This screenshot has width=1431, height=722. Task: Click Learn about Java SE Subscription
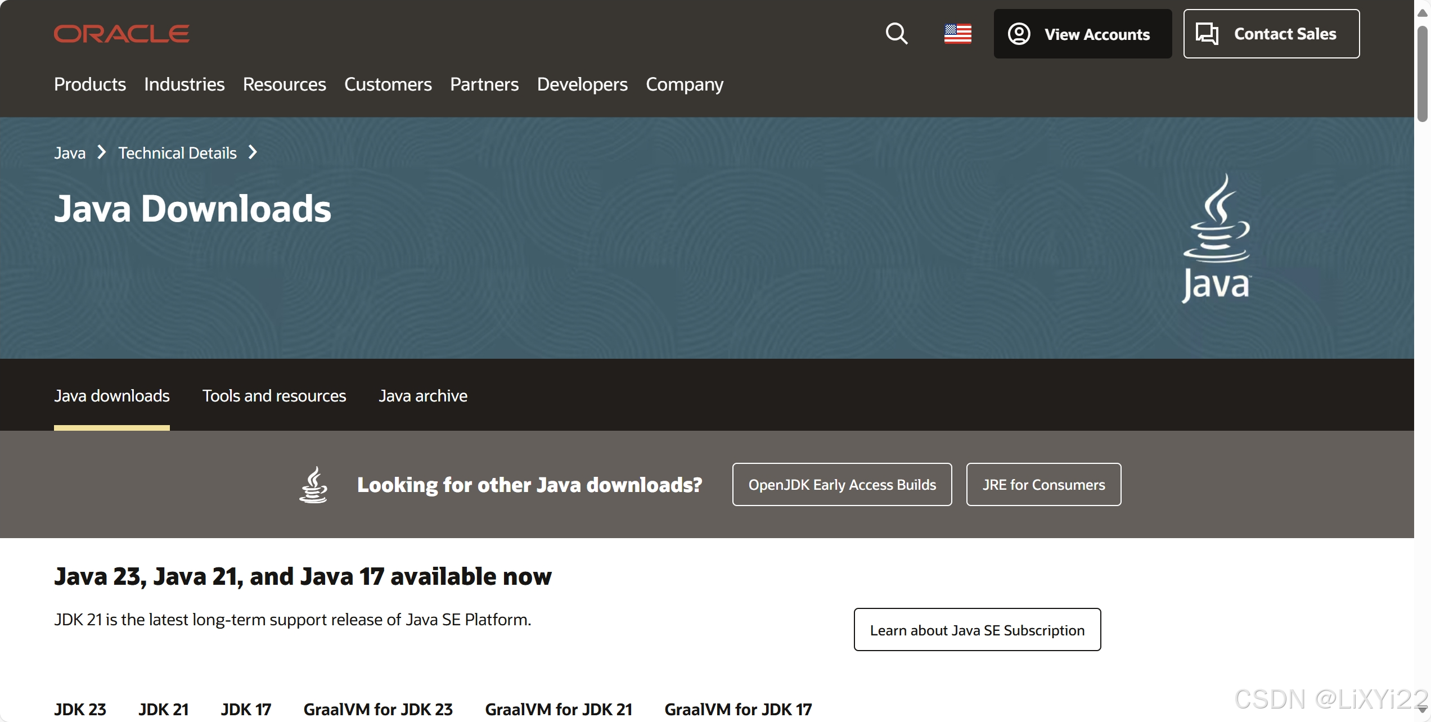coord(976,630)
